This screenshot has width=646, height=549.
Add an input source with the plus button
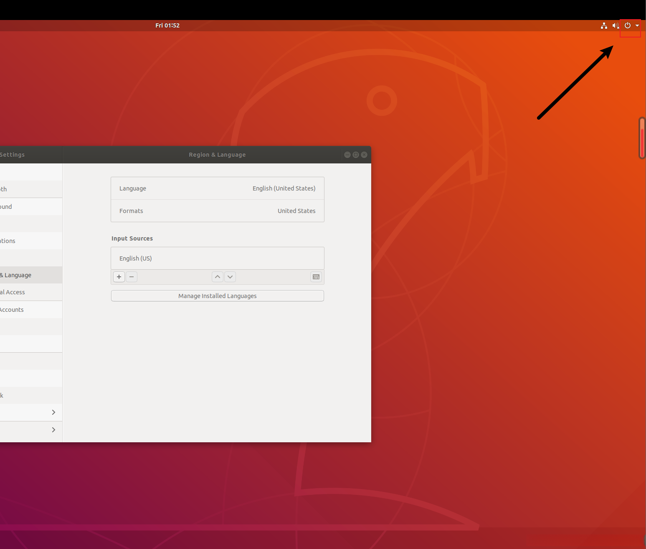[119, 277]
